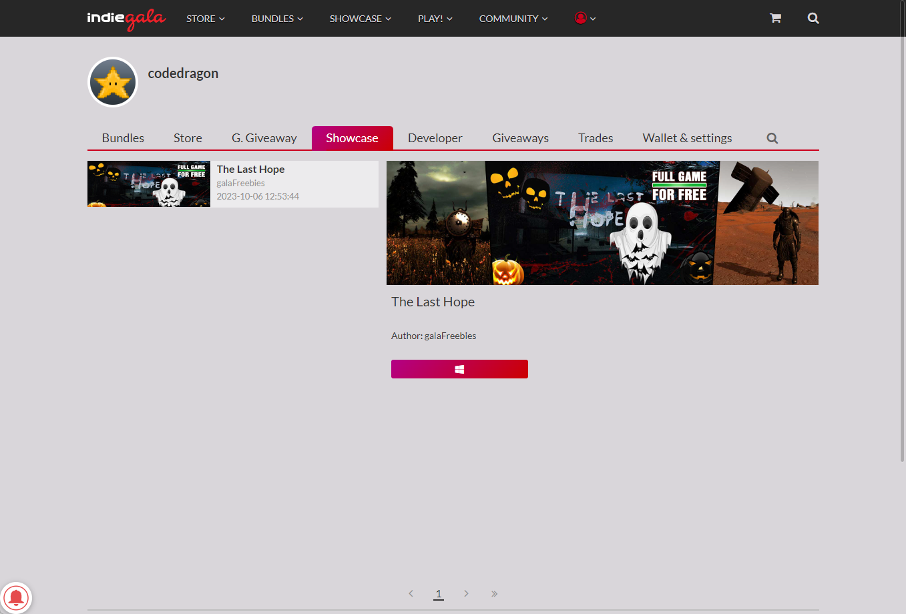Click the Author: galaFreebies text
The image size is (906, 614).
(x=434, y=336)
